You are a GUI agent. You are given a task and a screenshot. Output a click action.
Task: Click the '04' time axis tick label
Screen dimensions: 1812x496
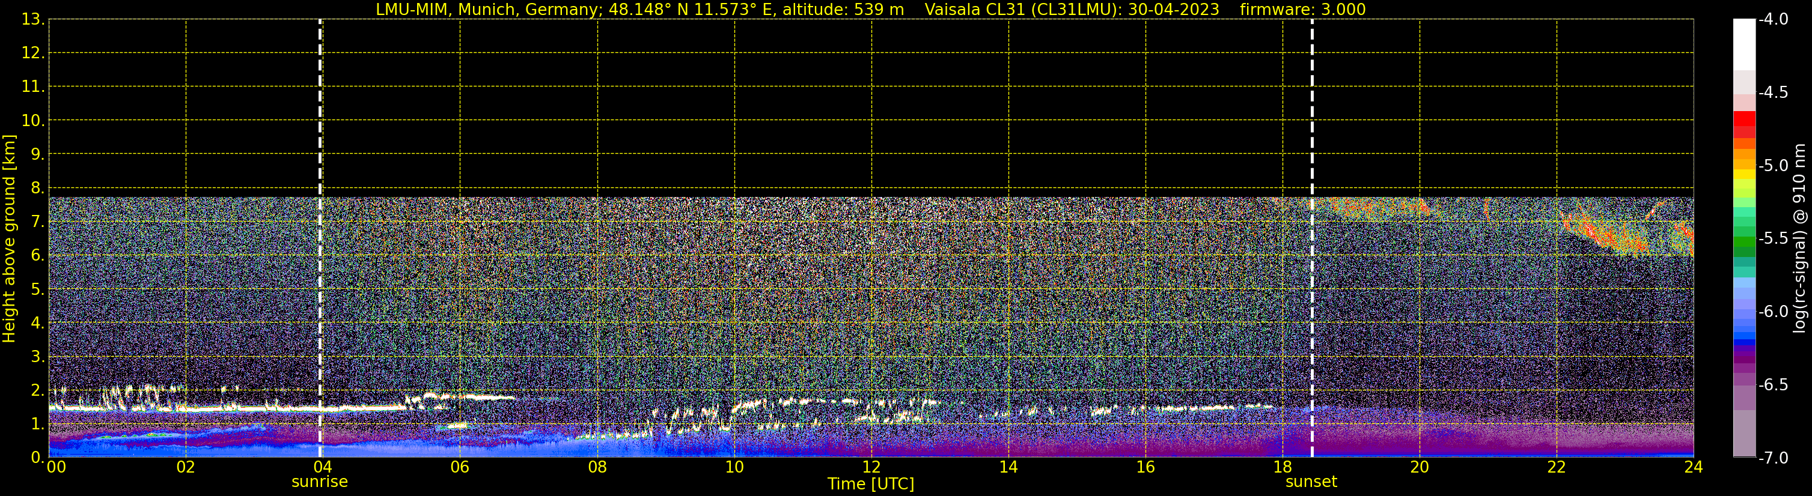click(323, 467)
